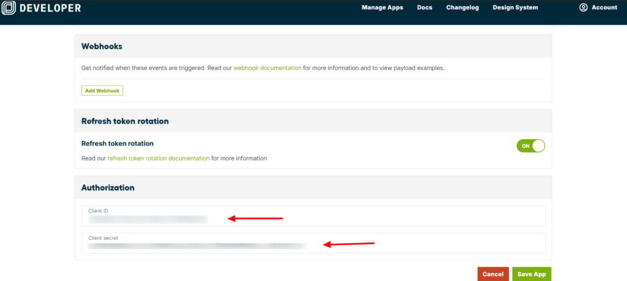Disable the refresh token rotation switch

[x=530, y=146]
